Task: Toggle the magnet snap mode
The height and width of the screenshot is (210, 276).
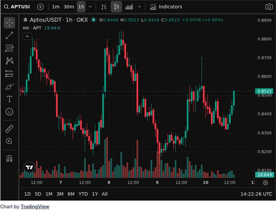Action: [9, 158]
